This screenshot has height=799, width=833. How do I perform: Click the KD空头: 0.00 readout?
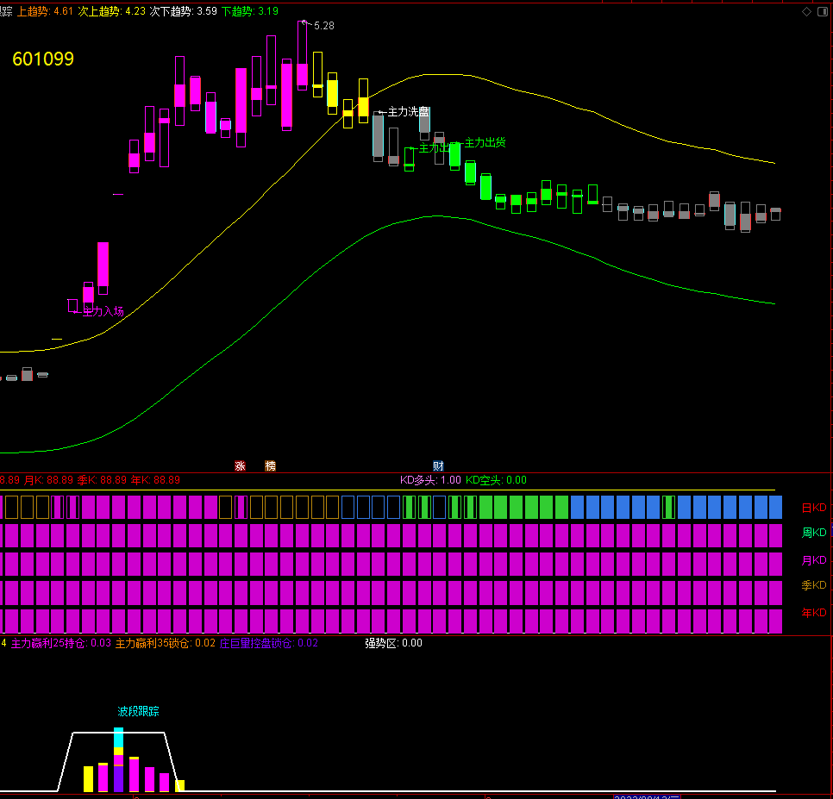pyautogui.click(x=496, y=480)
